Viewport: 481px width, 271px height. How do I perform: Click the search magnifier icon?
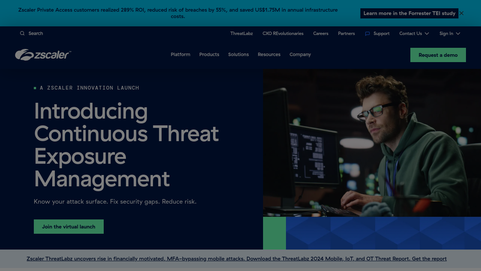pyautogui.click(x=22, y=33)
